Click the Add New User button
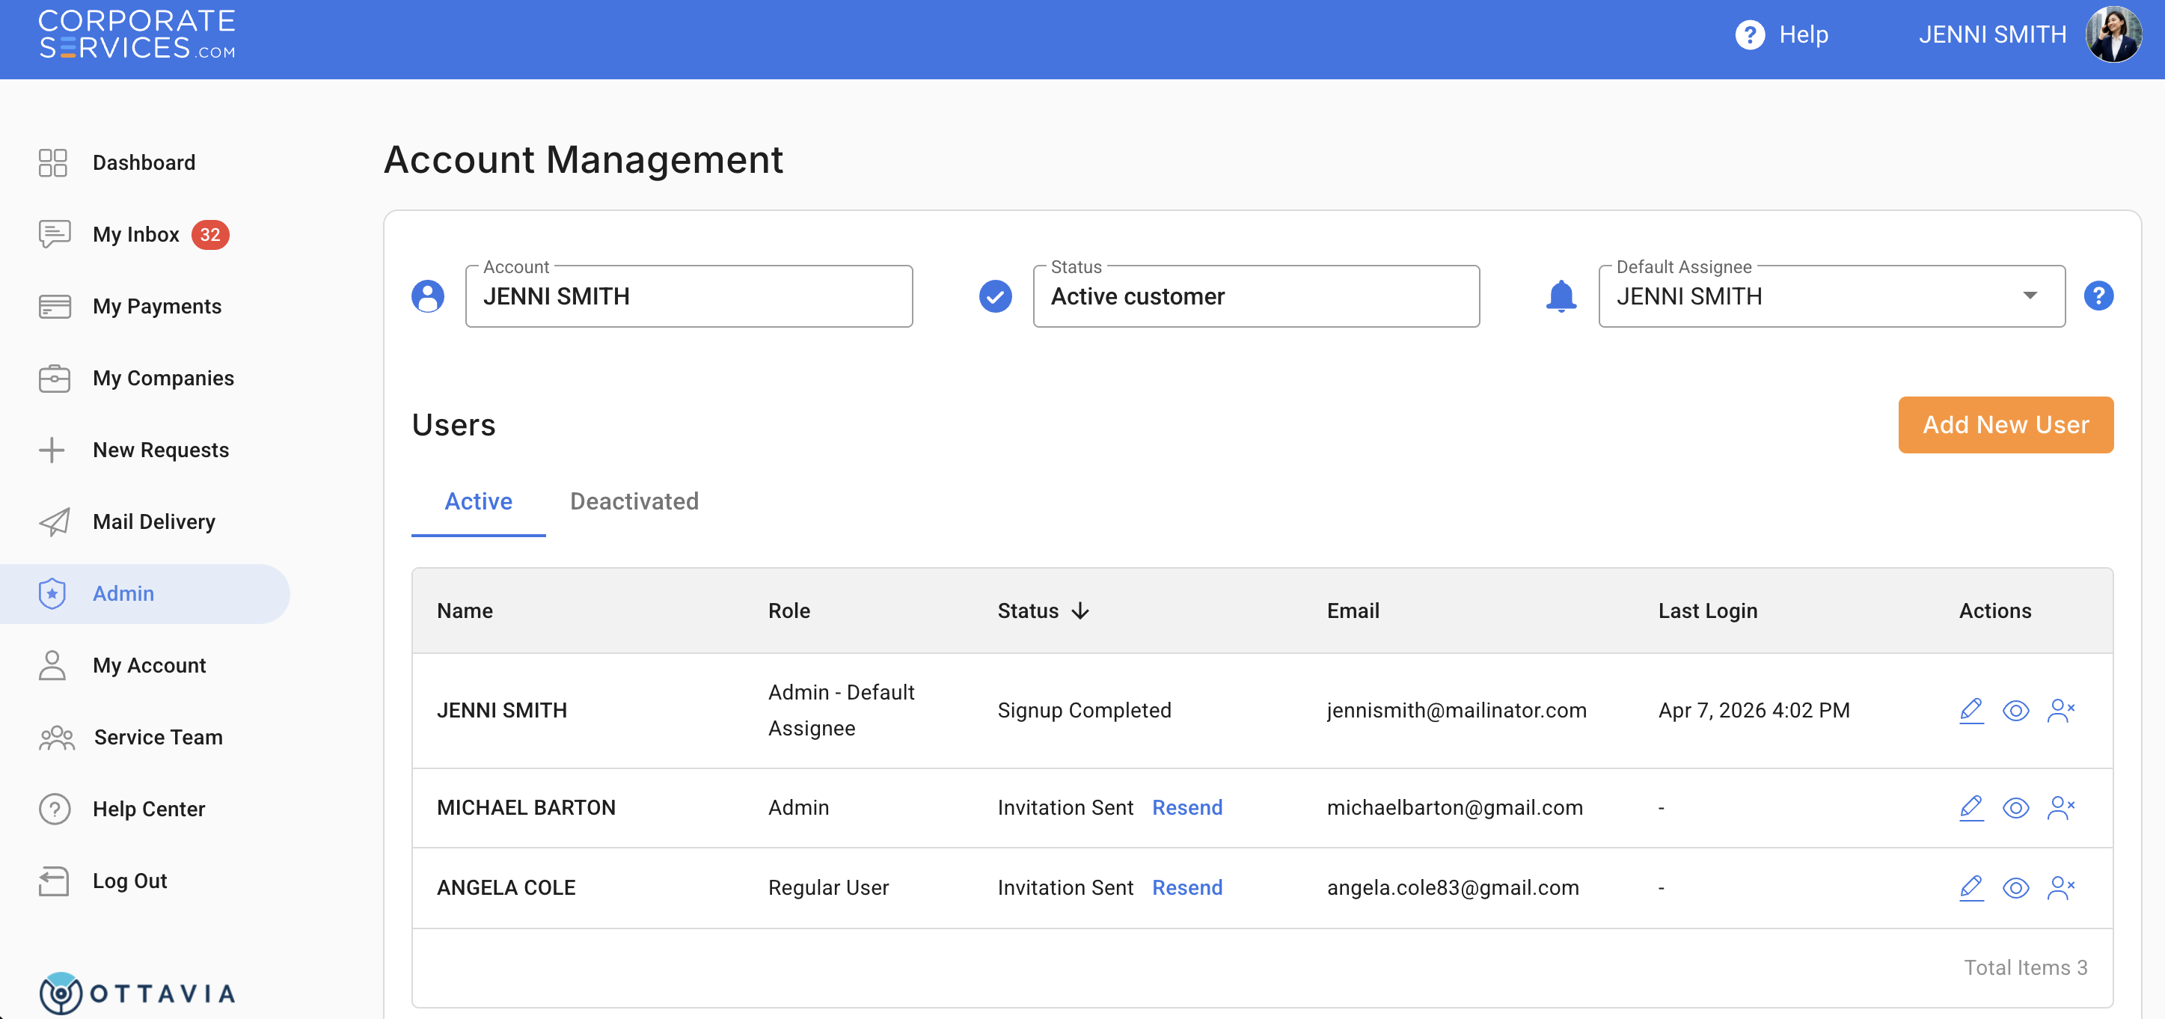 [x=2004, y=425]
